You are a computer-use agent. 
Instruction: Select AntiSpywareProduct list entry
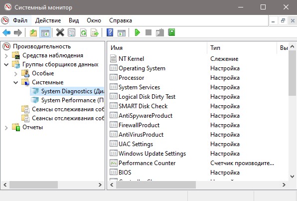[x=146, y=116]
